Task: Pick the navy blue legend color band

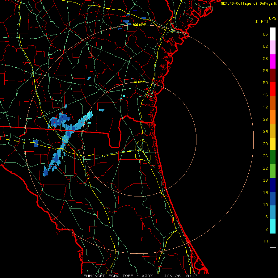Action: tap(273, 185)
